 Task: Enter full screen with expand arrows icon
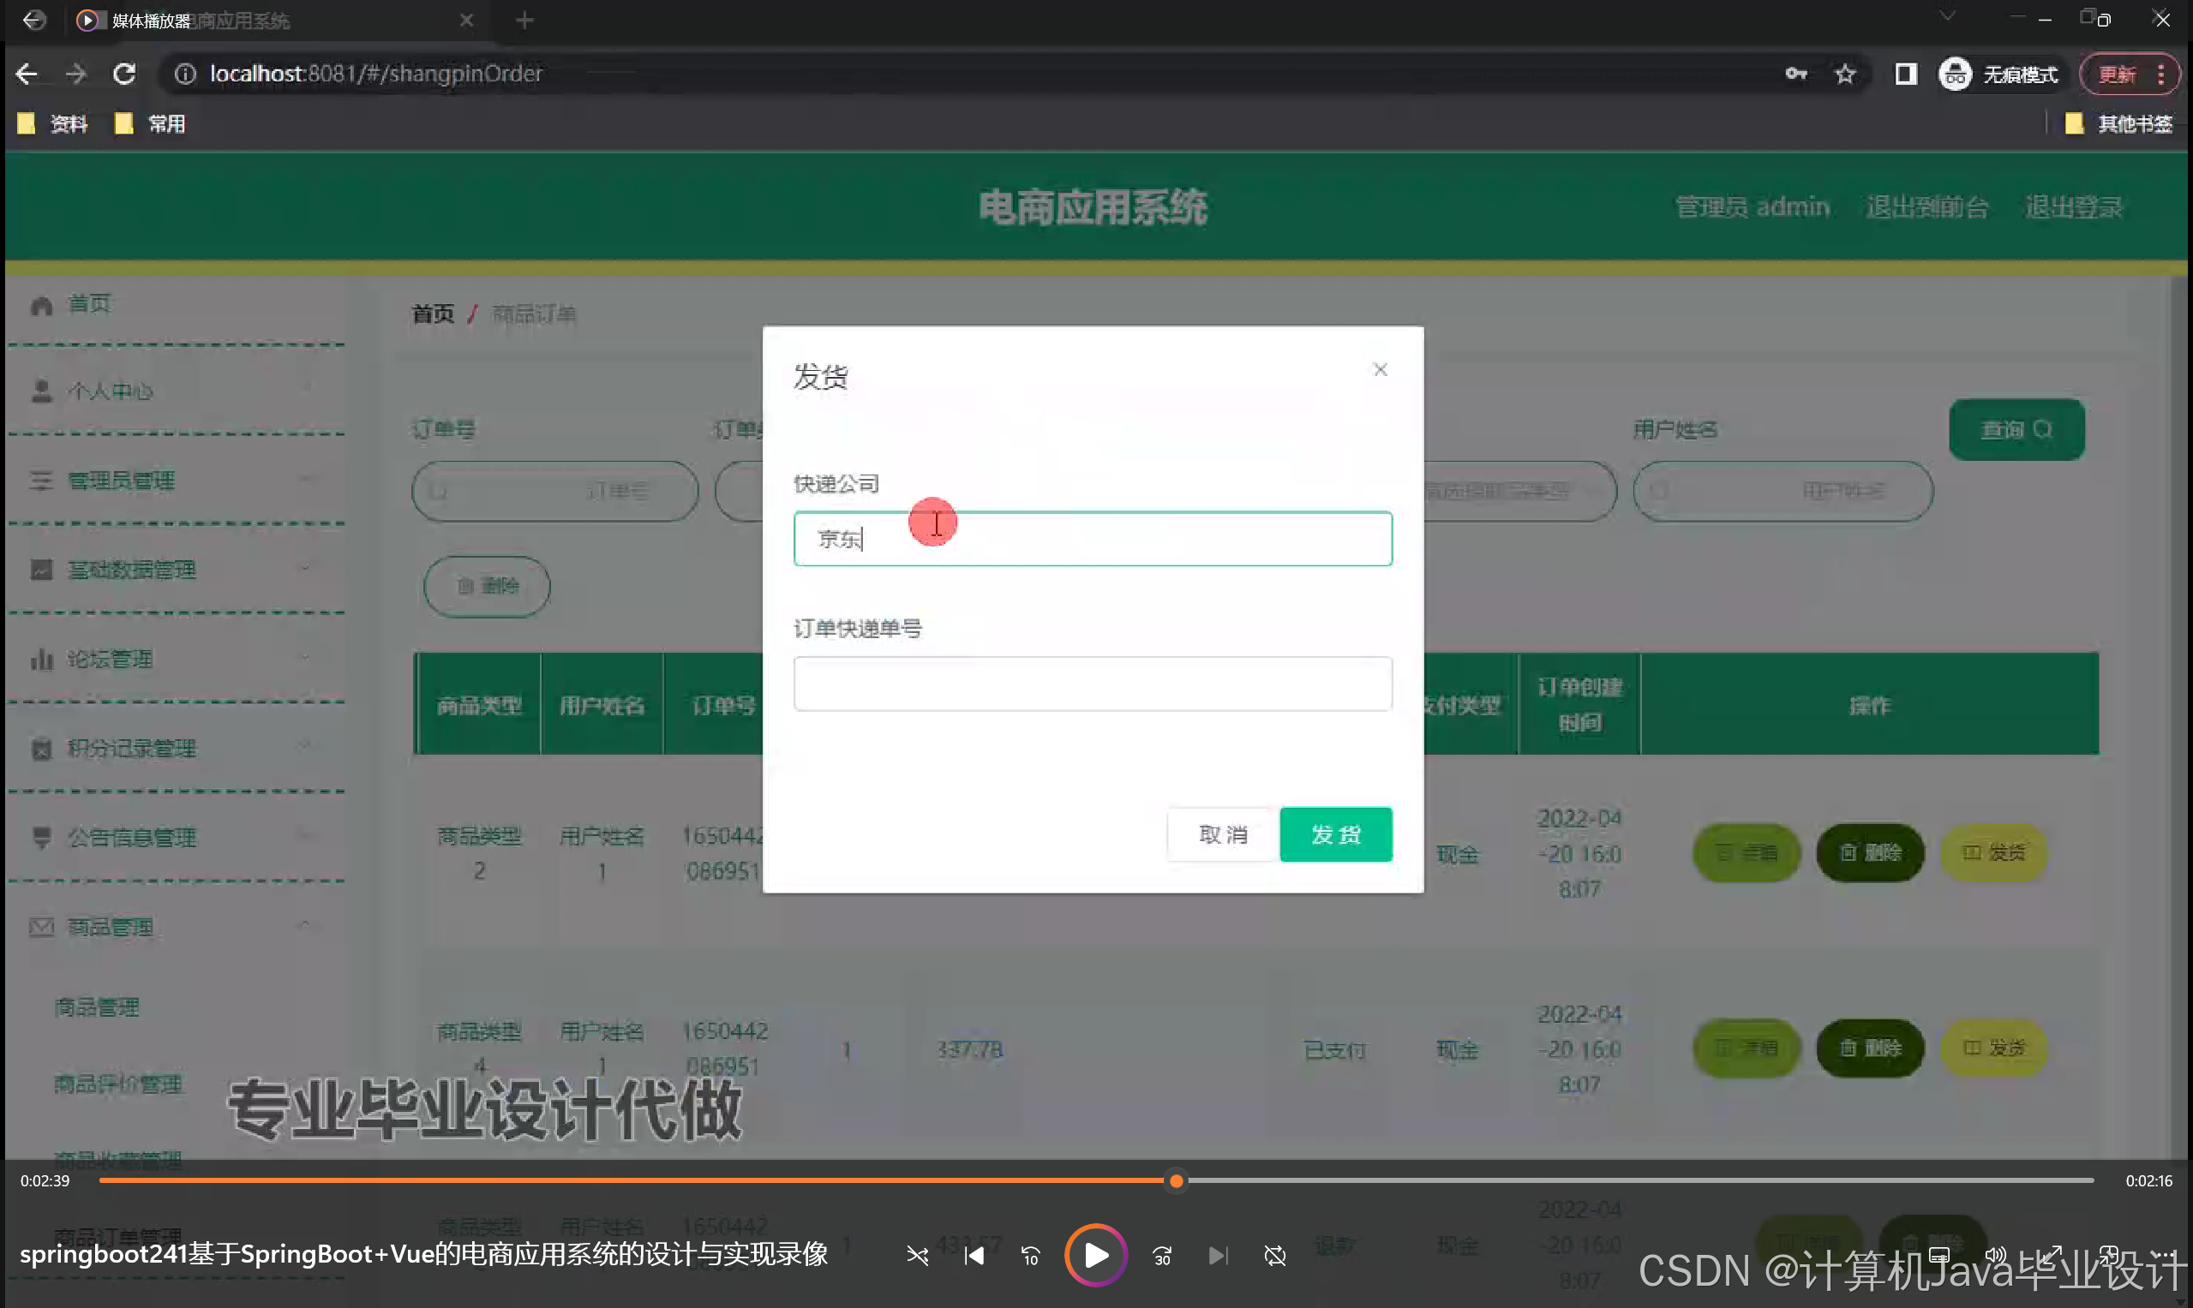(2051, 1254)
